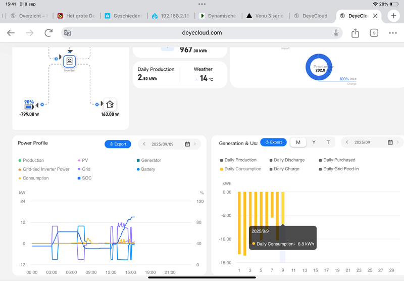The height and width of the screenshot is (281, 404).
Task: Click the deyecloud.com address field
Action: (x=201, y=33)
